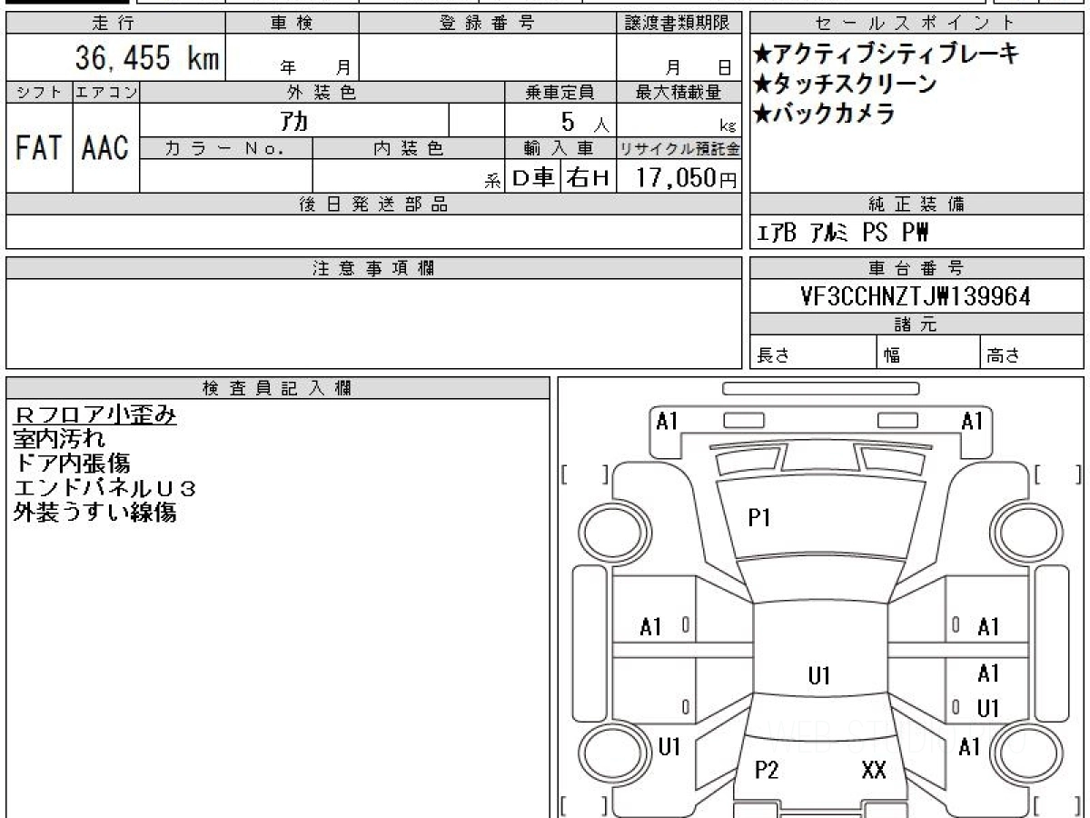Click the カラーNo. header cell
The image size is (1090, 818).
click(x=226, y=148)
